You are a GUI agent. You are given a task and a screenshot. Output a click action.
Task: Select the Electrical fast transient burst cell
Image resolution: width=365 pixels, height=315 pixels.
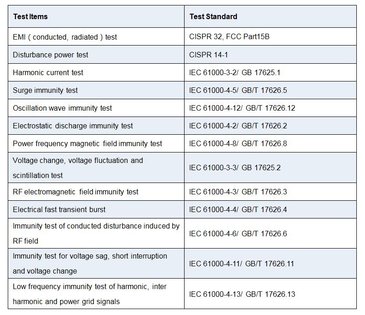coord(59,209)
